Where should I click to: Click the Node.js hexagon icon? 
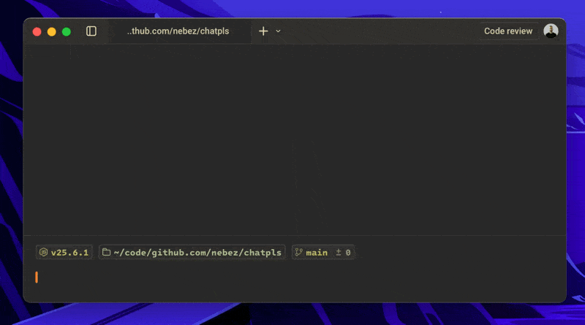pos(44,253)
